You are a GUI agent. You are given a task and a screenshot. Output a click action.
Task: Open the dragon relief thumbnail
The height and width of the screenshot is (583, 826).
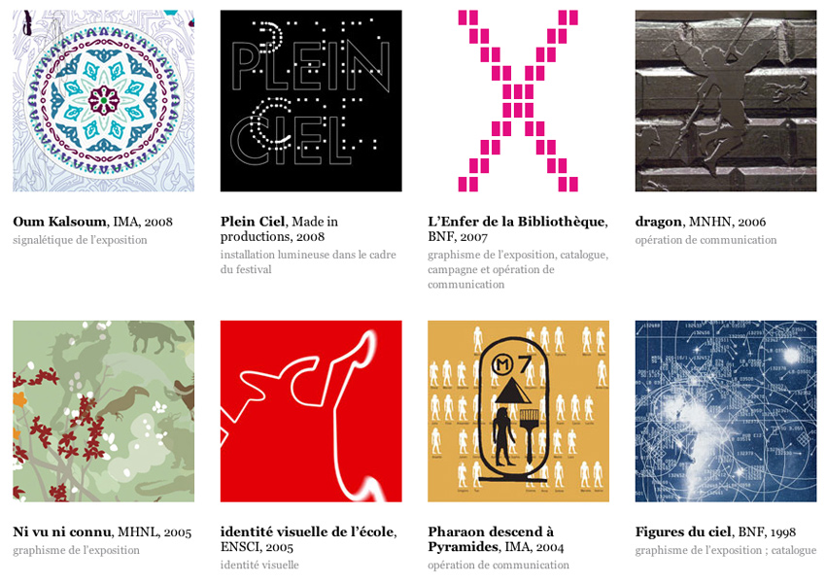coord(726,101)
